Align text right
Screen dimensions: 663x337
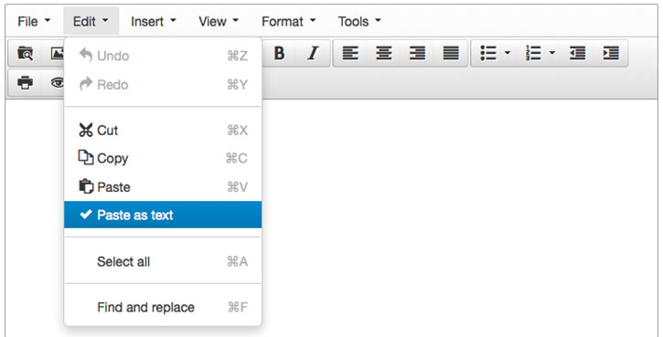pos(417,53)
